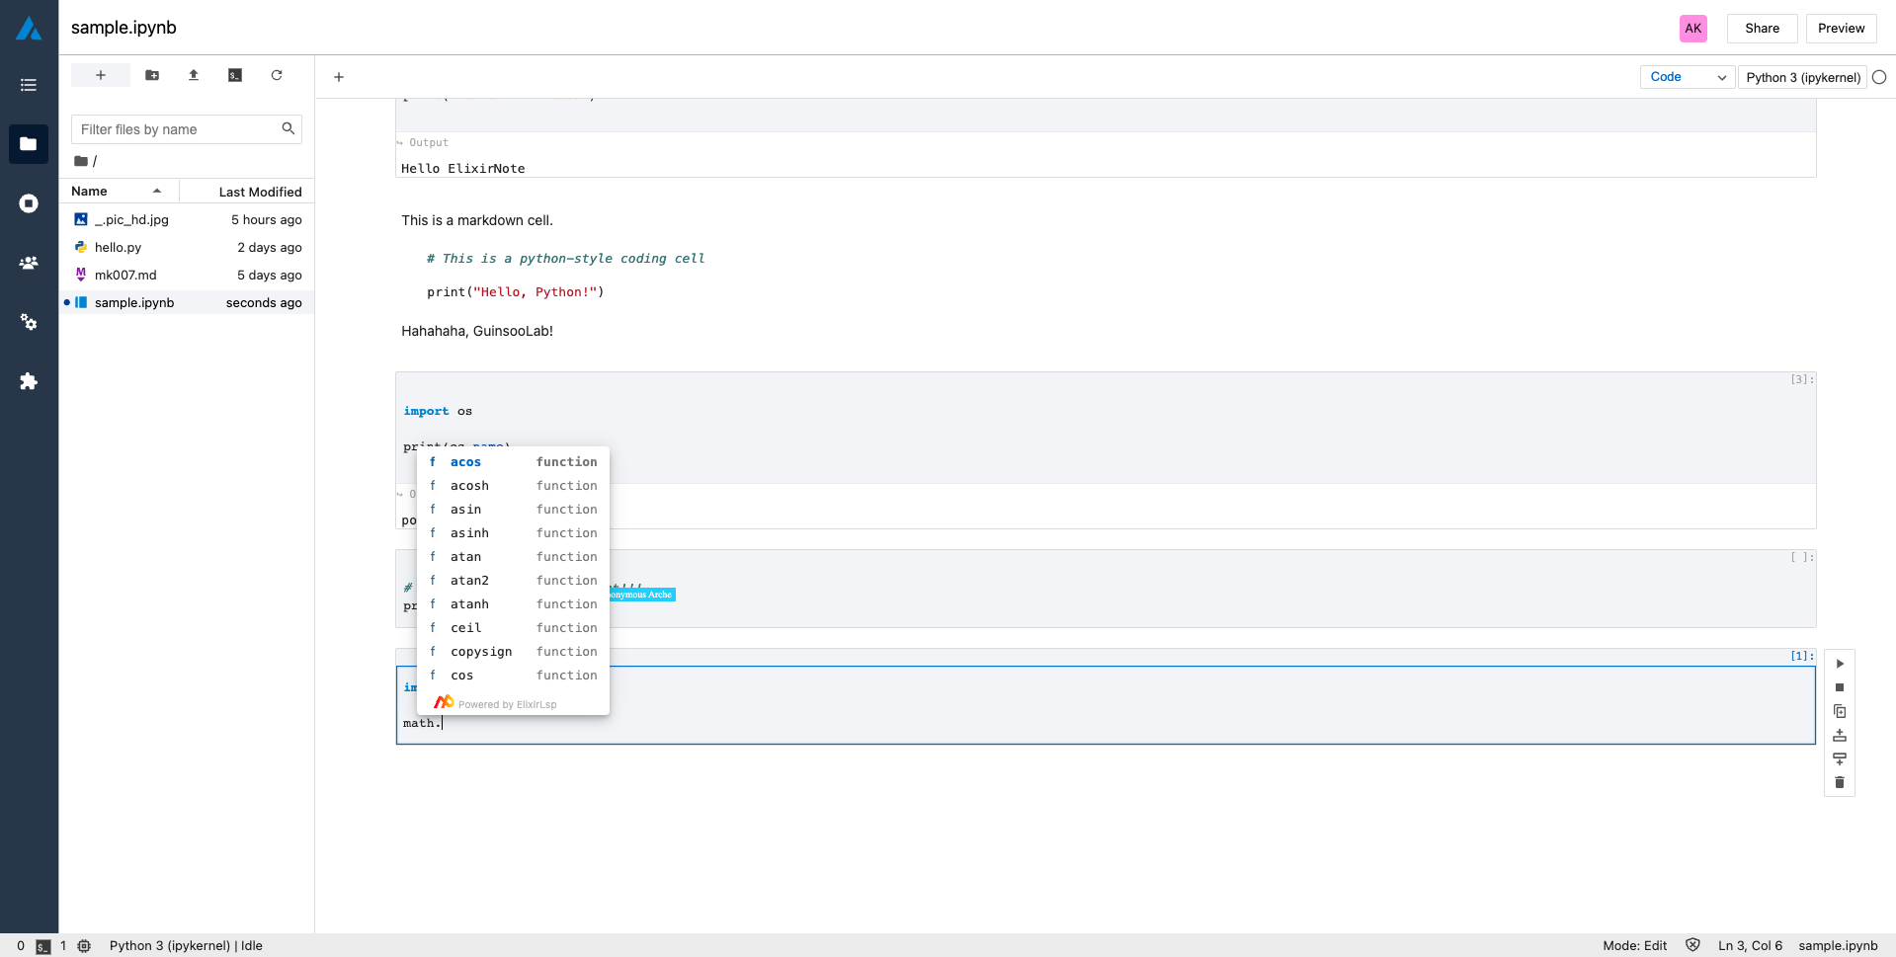Image resolution: width=1896 pixels, height=957 pixels.
Task: Pick atan2 from the suggestions
Action: [x=513, y=581]
